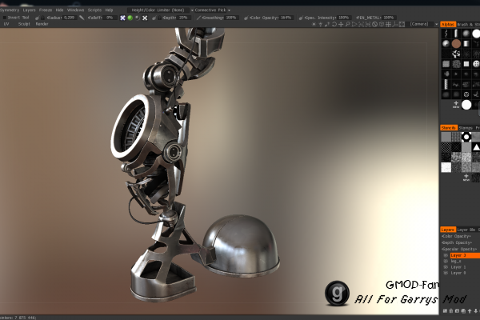Open Height/Color Limiter dropdown
Screen dimensions: 480x320
pos(161,10)
